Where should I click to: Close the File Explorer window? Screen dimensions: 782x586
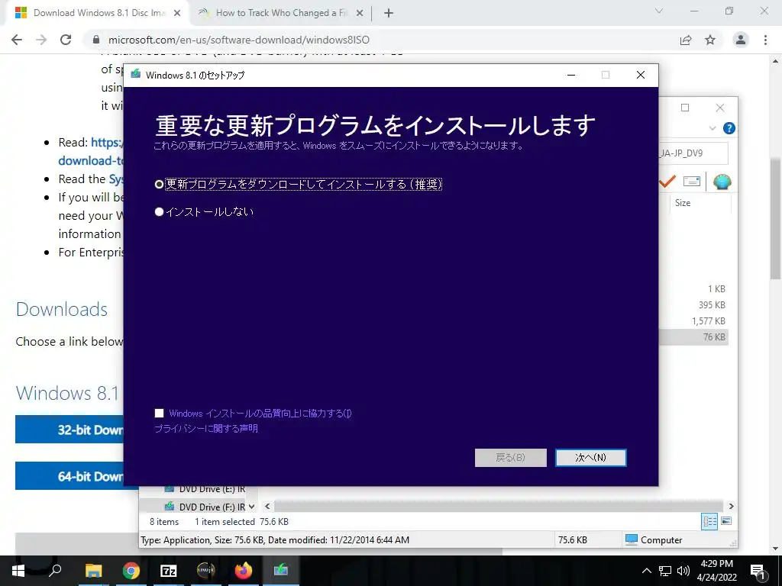[719, 108]
